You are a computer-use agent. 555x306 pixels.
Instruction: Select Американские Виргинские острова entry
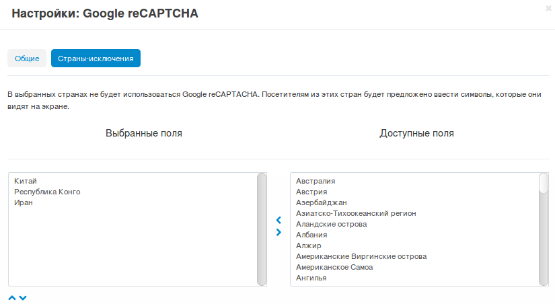pyautogui.click(x=361, y=256)
